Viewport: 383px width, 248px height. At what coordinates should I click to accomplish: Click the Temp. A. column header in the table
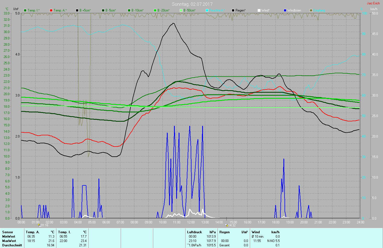point(33,232)
